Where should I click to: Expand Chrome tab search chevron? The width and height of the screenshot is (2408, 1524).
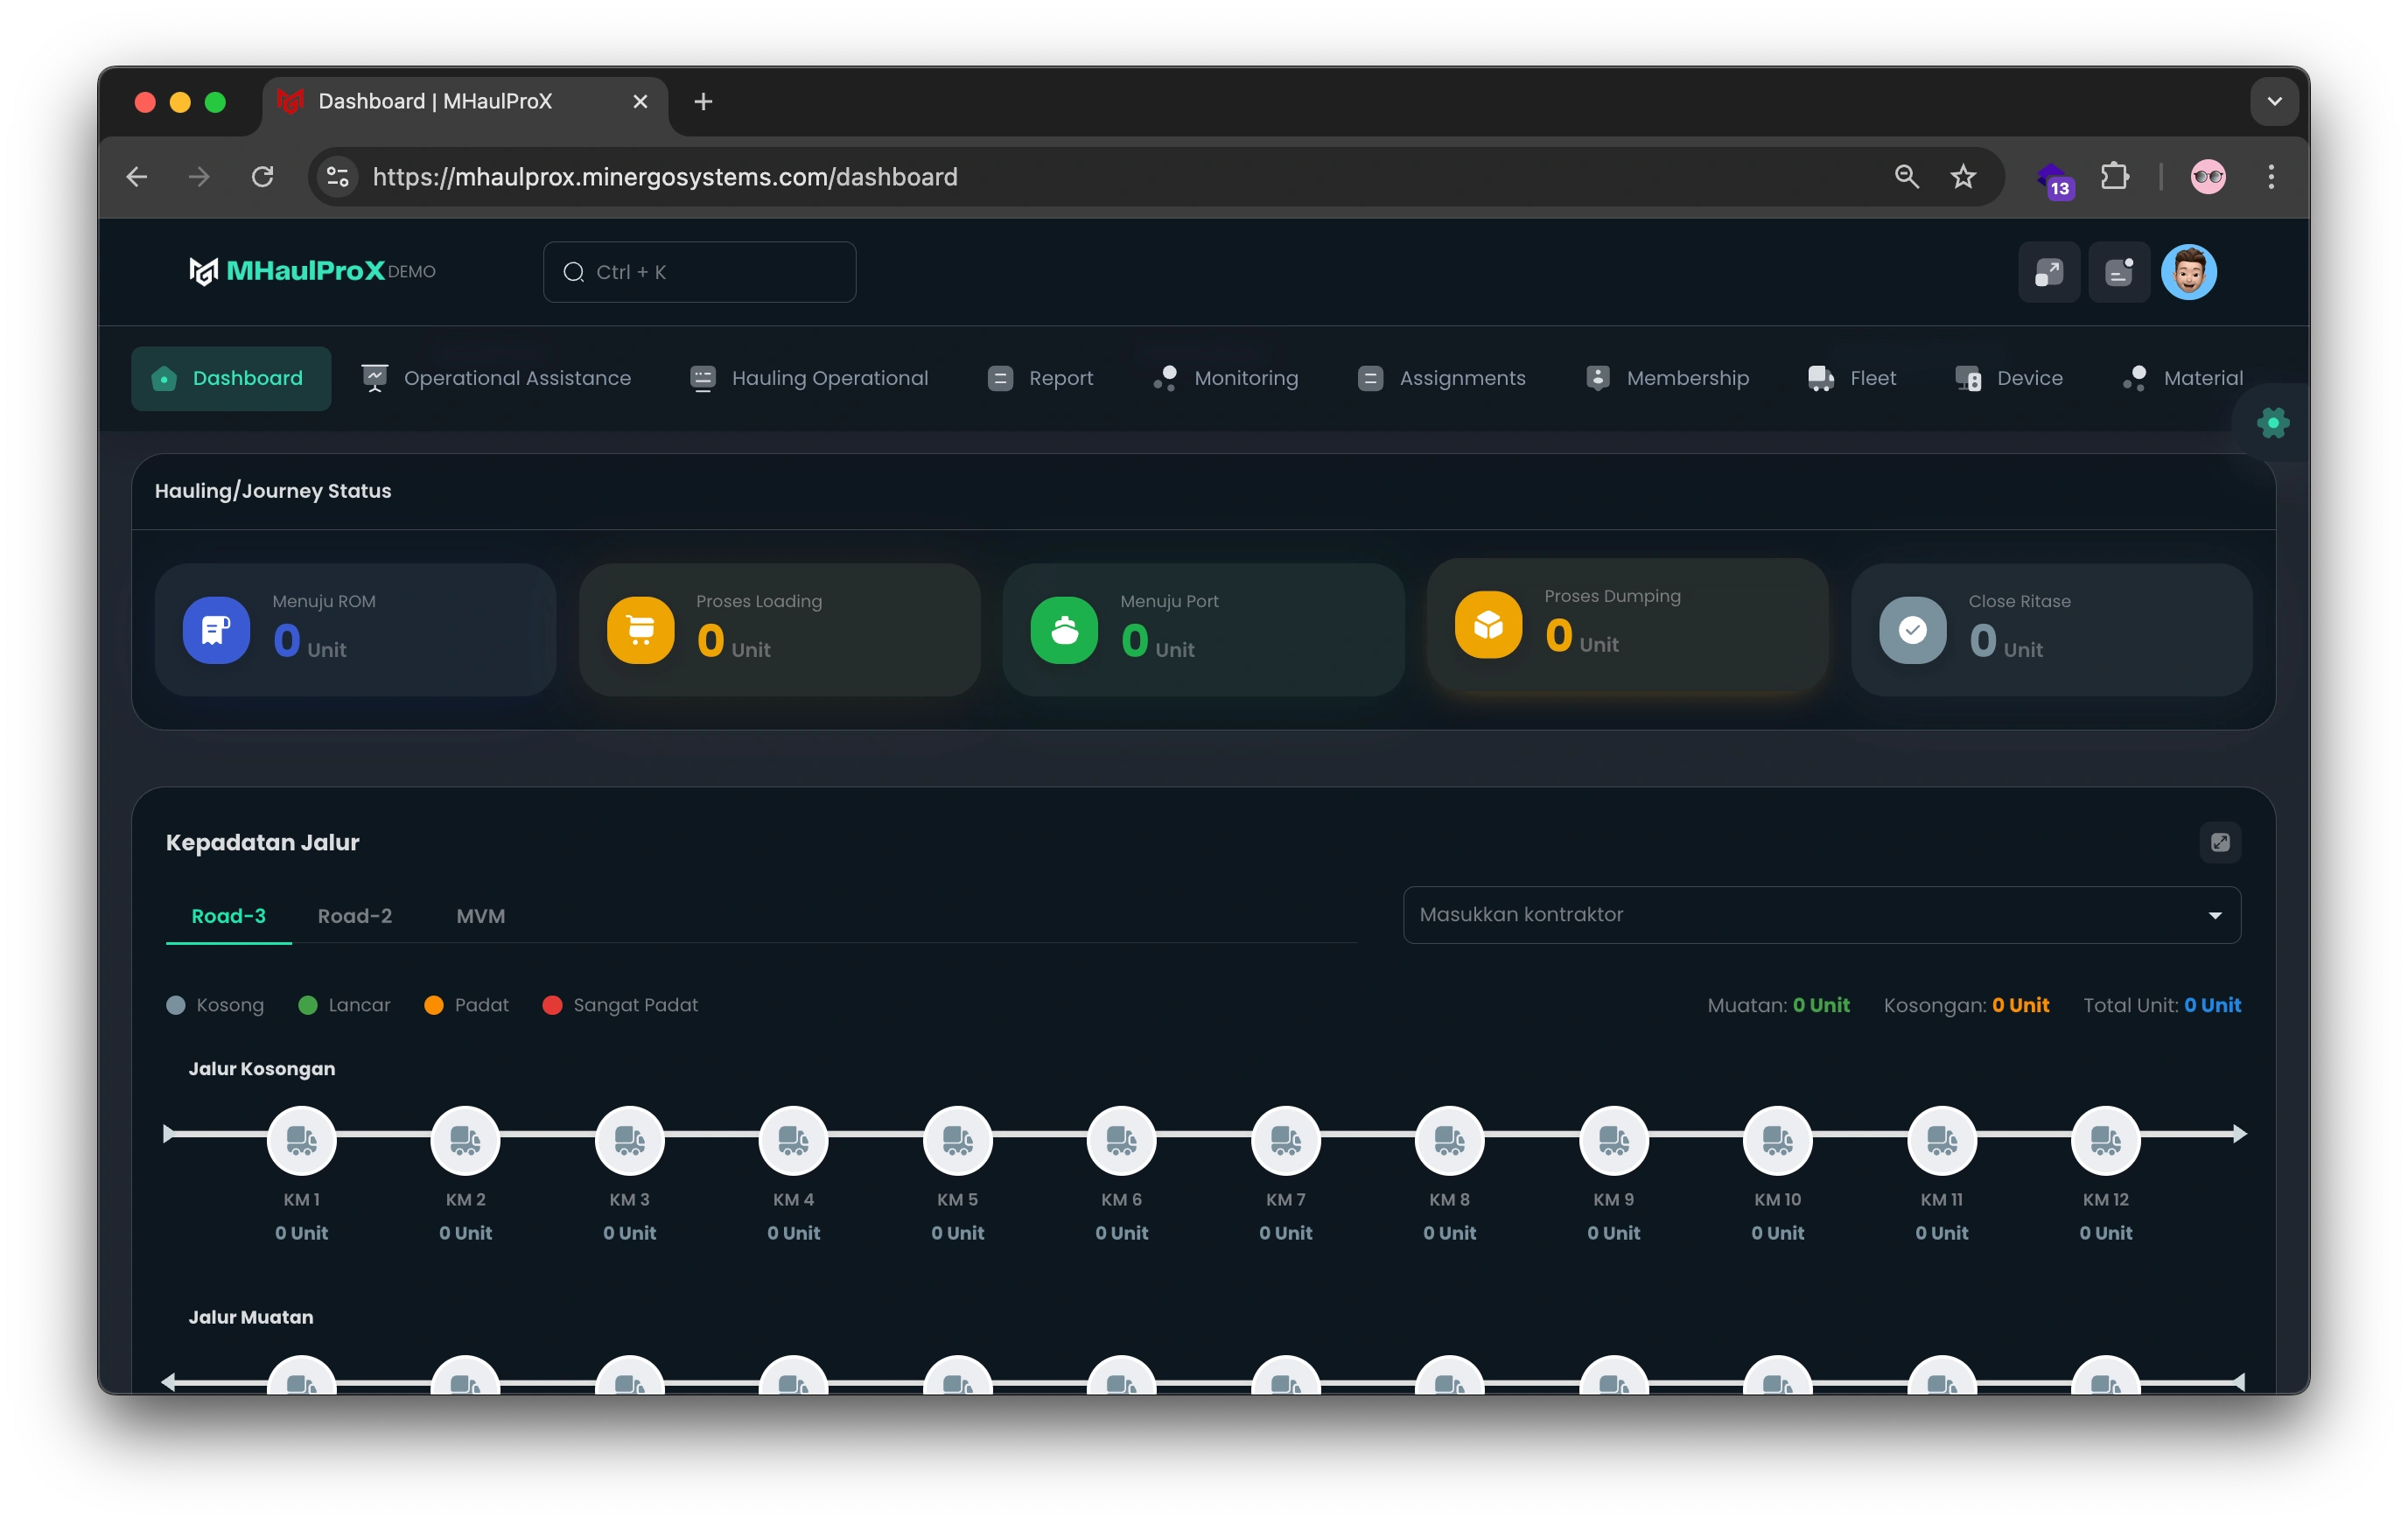click(2273, 102)
